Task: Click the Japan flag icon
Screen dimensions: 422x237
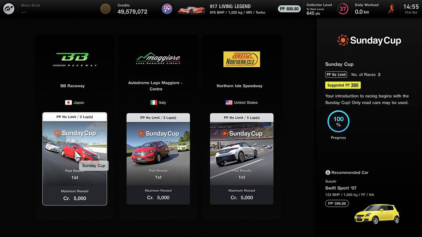Action: (x=68, y=102)
